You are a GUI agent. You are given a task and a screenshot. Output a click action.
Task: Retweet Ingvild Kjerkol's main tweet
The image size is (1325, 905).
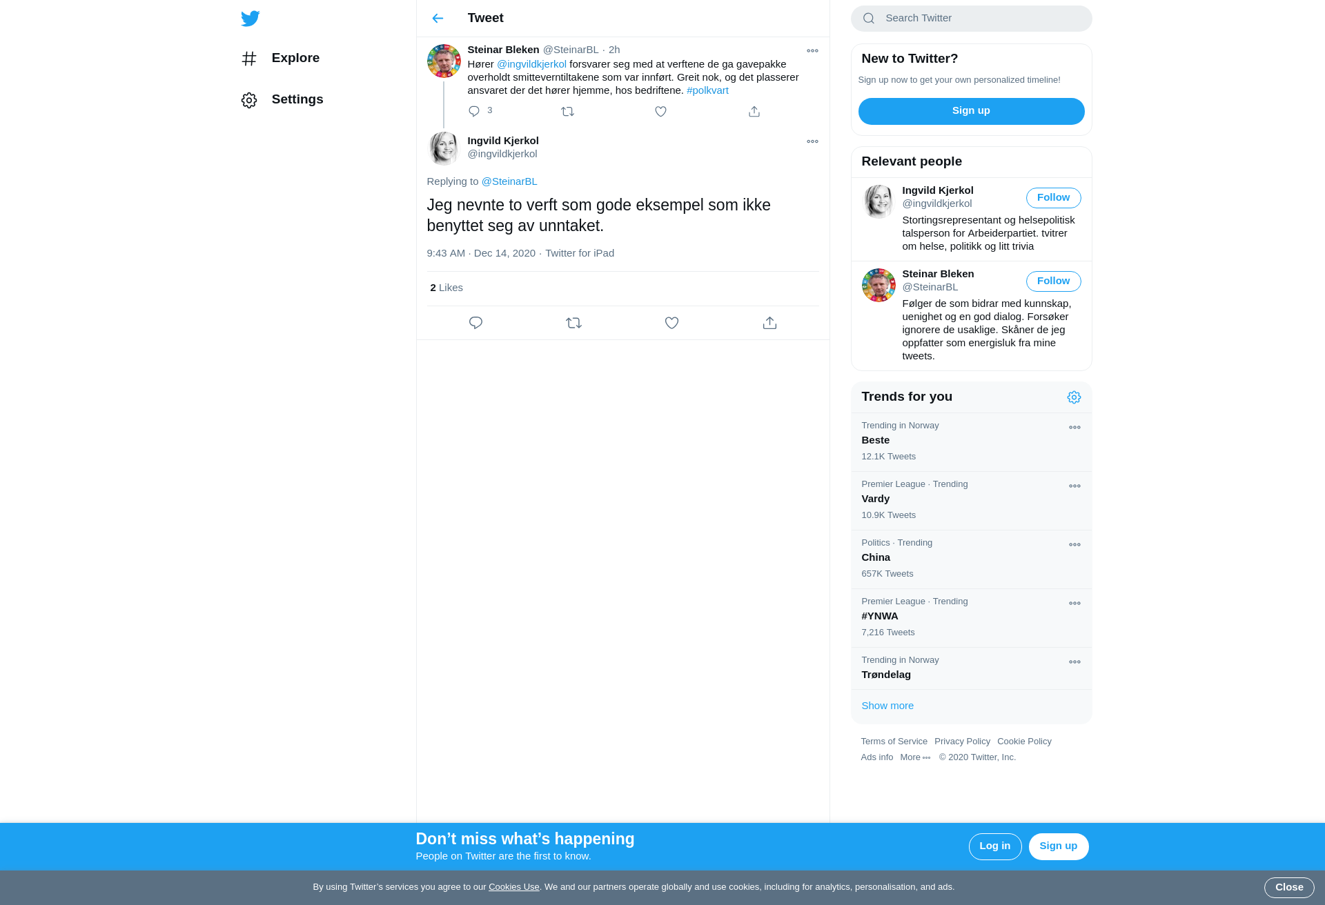[573, 323]
